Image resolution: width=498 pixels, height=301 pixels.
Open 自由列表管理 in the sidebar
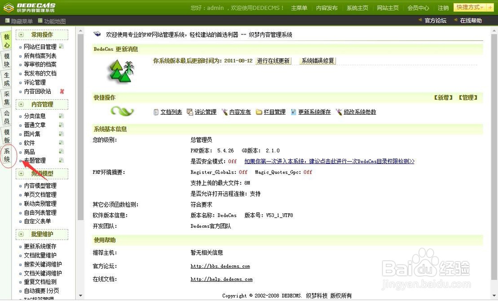click(40, 212)
